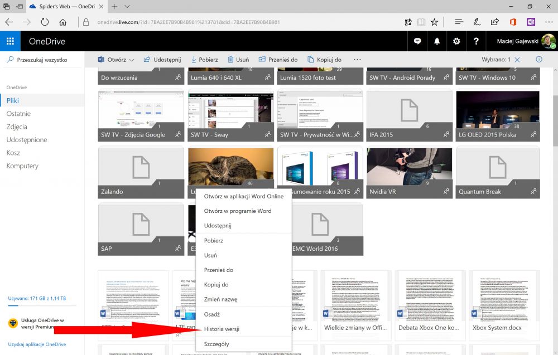Screen dimensions: 558x355
Task: Expand the Otwórz dropdown chevron
Action: point(132,60)
